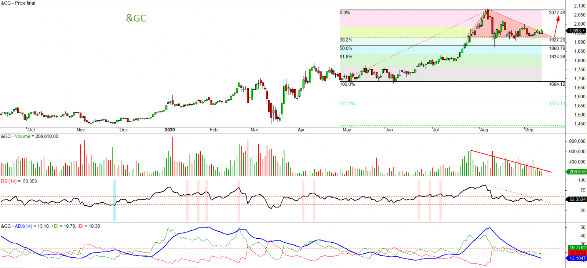Click the 1,450 price axis label
The width and height of the screenshot is (587, 268).
coord(580,124)
